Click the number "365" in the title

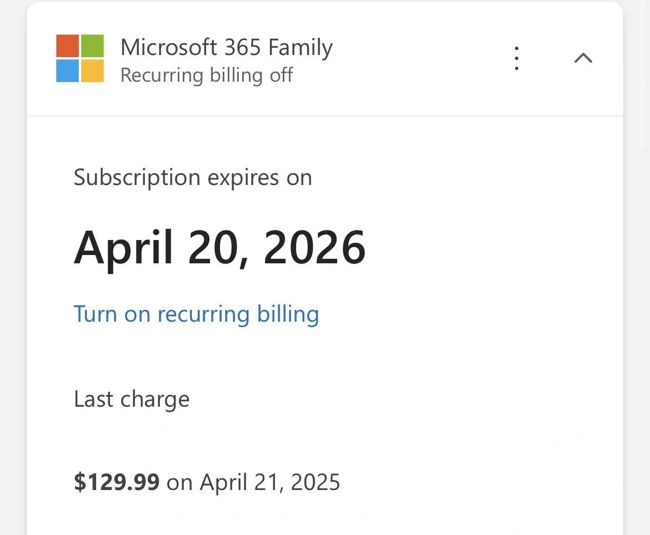click(243, 47)
